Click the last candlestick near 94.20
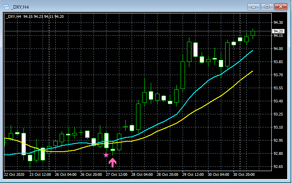This screenshot has width=292, height=183. [x=253, y=33]
